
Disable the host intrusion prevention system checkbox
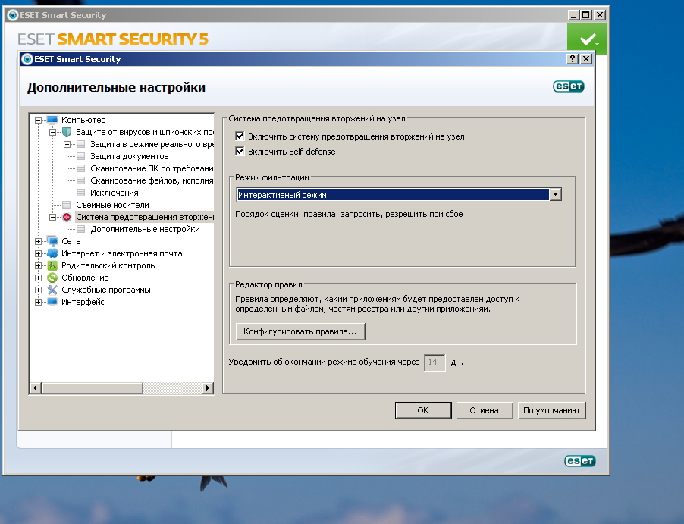[x=240, y=136]
